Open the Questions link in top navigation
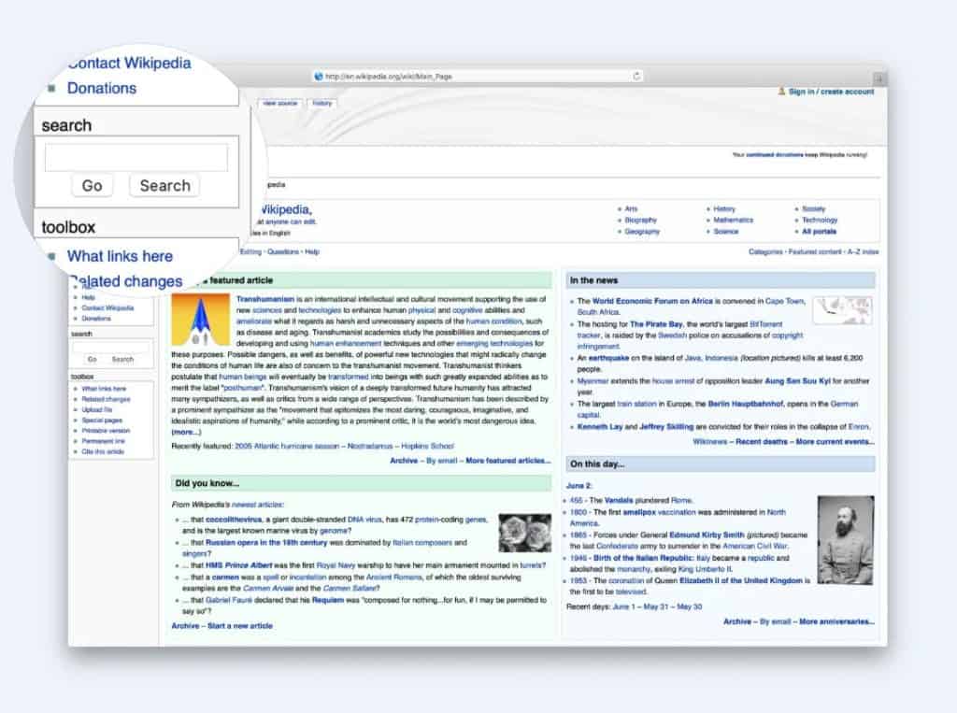This screenshot has width=957, height=713. [283, 251]
